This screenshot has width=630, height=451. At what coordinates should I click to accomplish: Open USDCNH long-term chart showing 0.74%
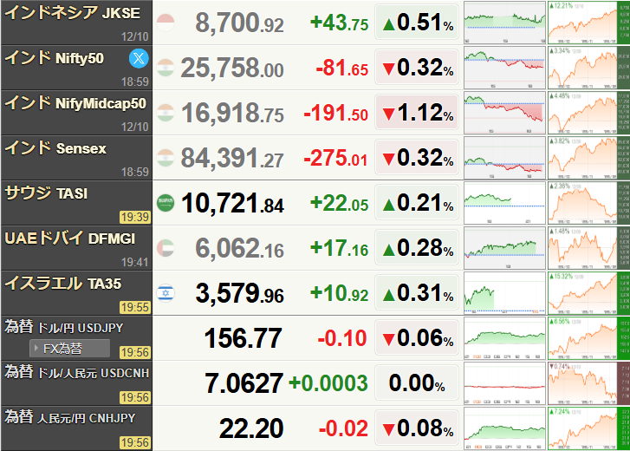click(589, 383)
